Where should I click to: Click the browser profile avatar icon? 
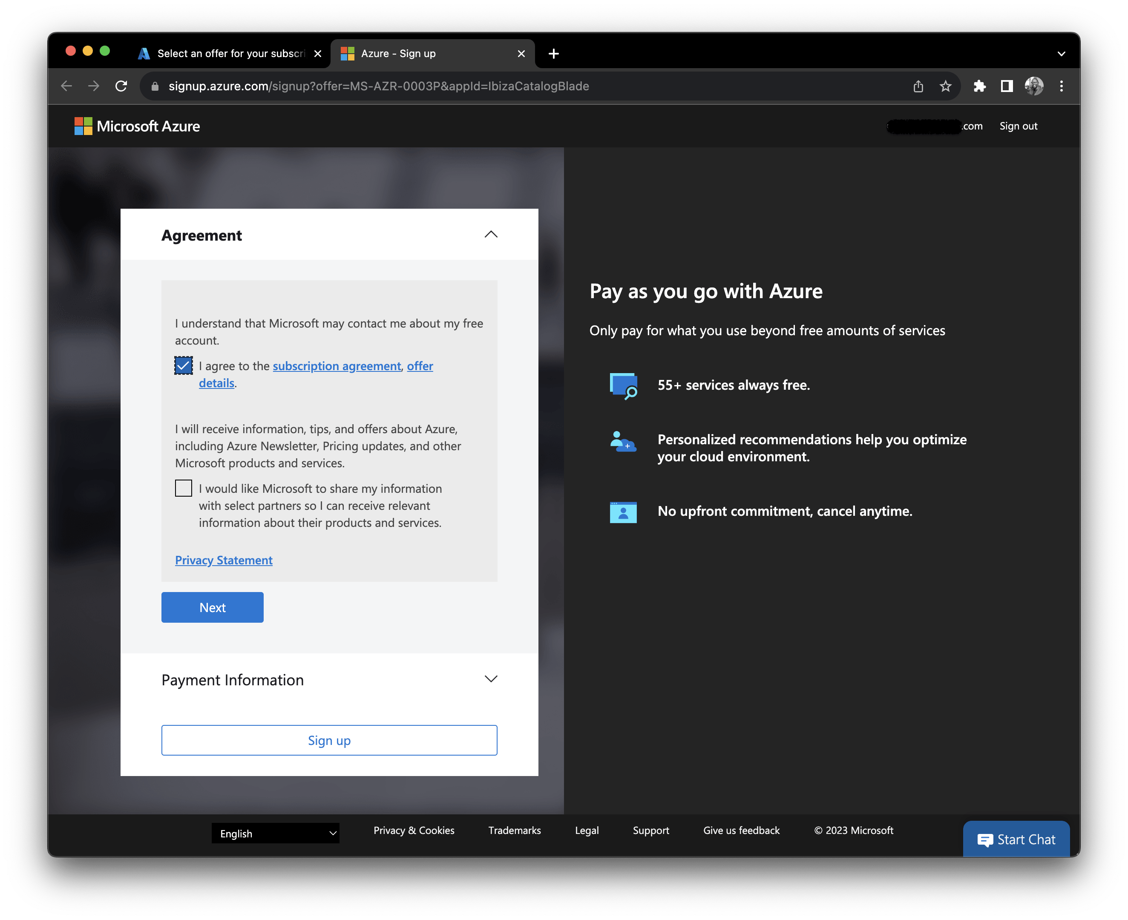(1034, 86)
